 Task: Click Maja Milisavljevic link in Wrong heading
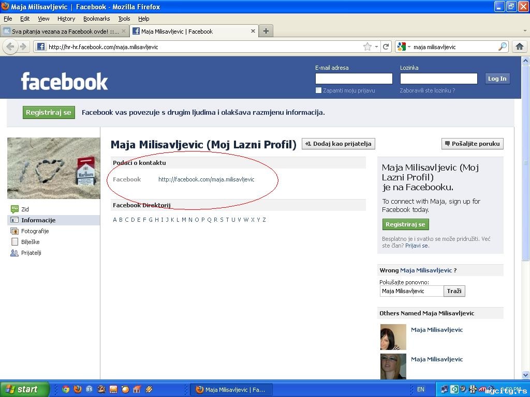tap(426, 270)
